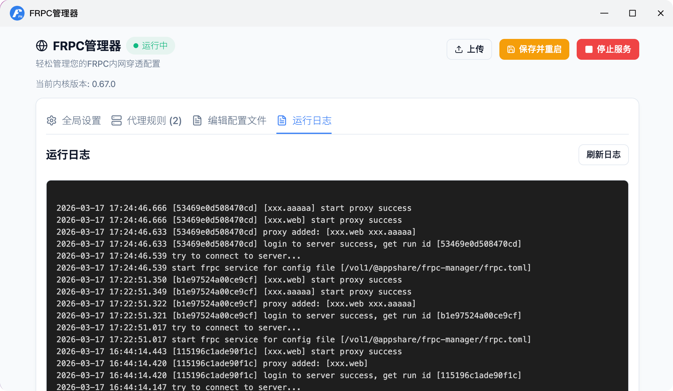The image size is (673, 391).
Task: Switch to the 代理规则 (2) tab
Action: click(154, 120)
